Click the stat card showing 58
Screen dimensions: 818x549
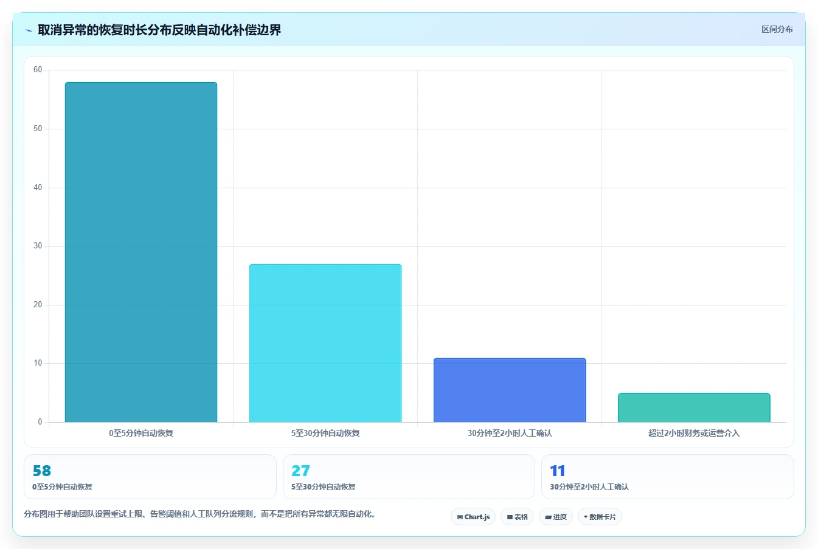coord(150,477)
